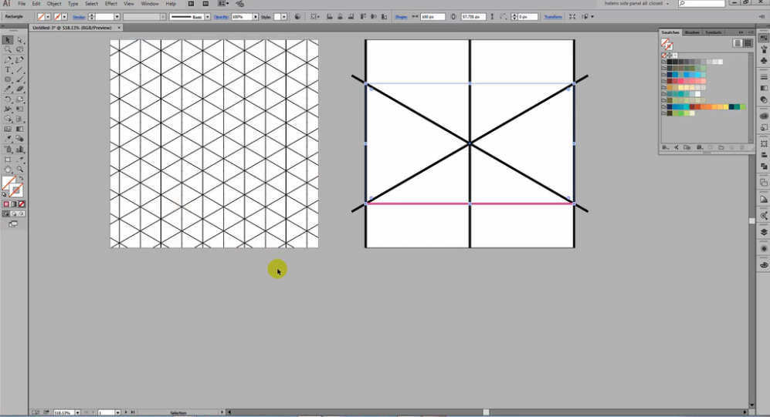Screen dimensions: 770x417
Task: Click the Opacity label link
Action: [x=222, y=17]
